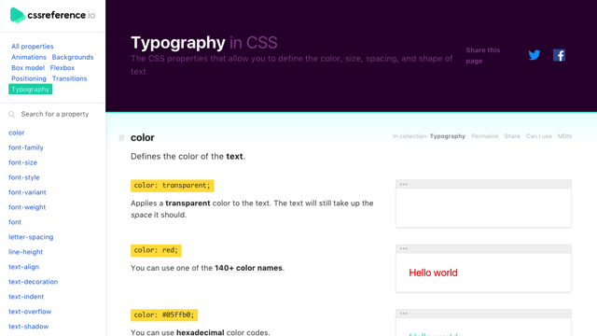
Task: Select the active Typography tab
Action: [x=31, y=90]
